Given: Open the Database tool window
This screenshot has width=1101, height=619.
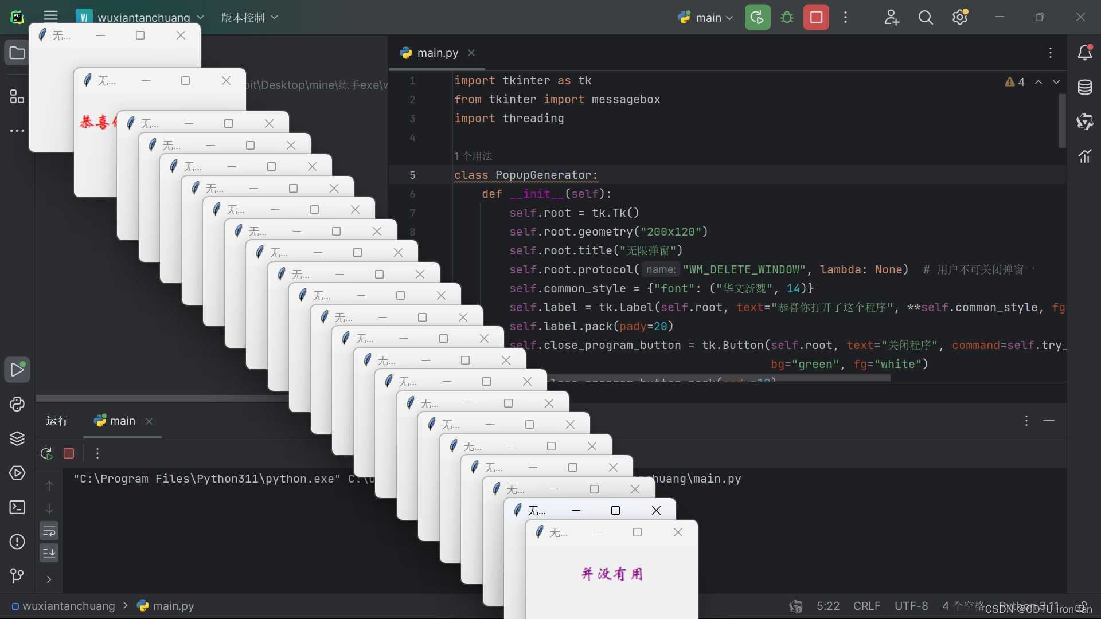Looking at the screenshot, I should point(1084,87).
